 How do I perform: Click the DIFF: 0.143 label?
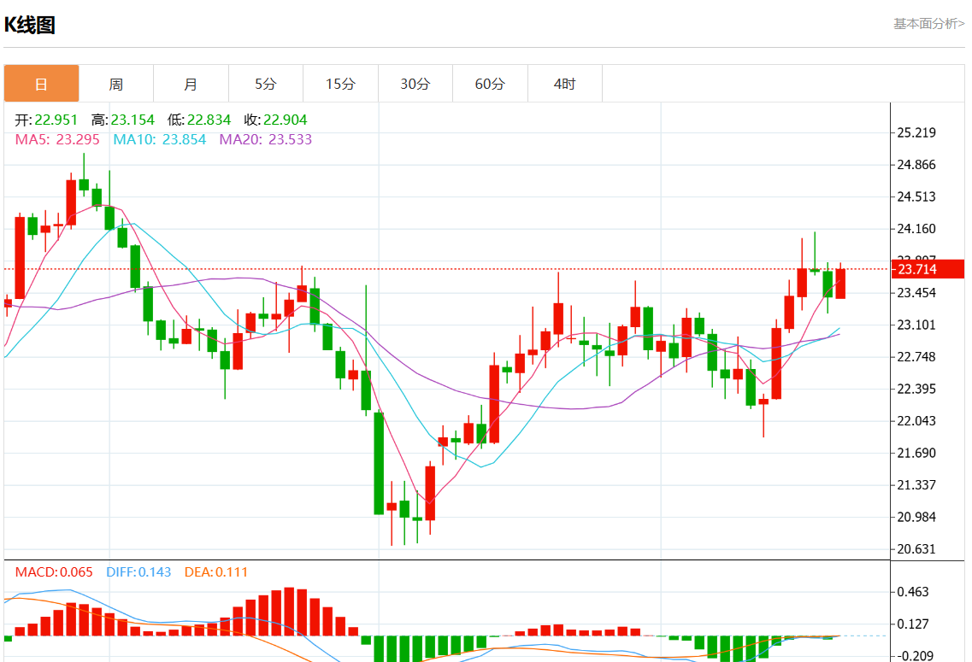pyautogui.click(x=138, y=572)
